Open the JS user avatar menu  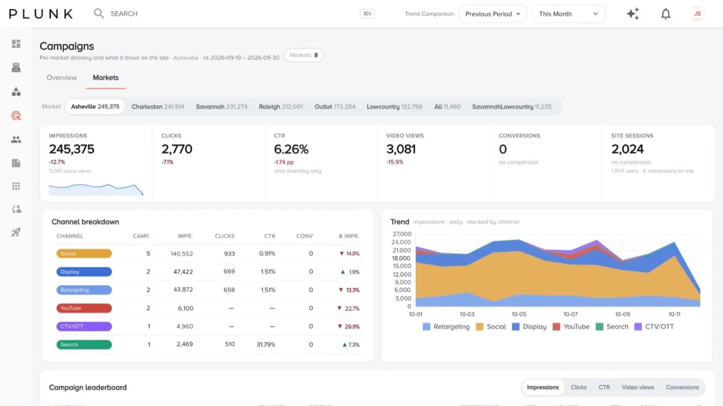[x=697, y=14]
